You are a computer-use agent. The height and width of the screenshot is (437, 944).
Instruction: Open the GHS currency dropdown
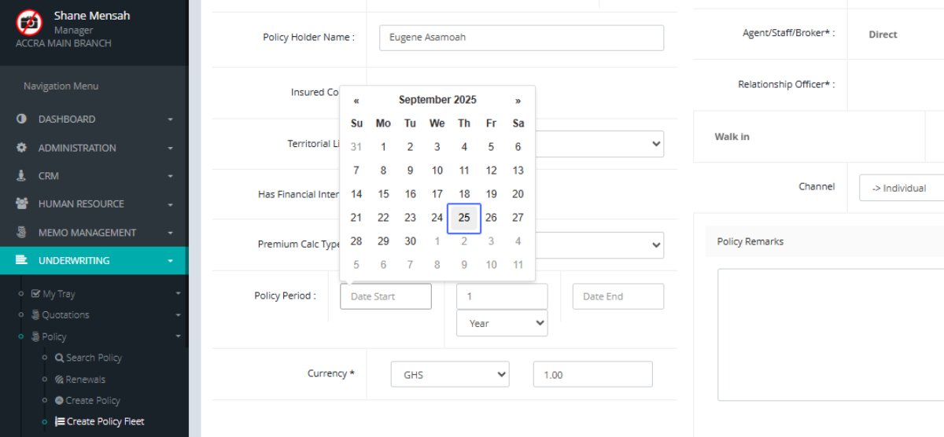[449, 375]
